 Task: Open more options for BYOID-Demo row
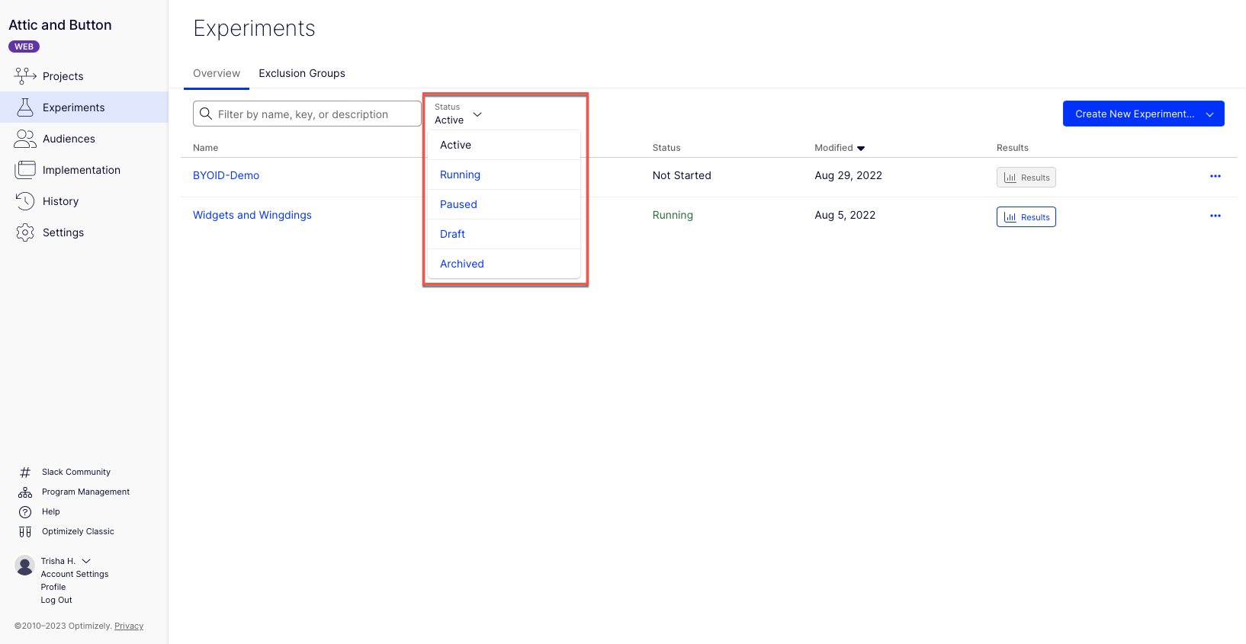[x=1215, y=176]
